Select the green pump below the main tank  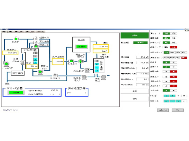(40, 72)
